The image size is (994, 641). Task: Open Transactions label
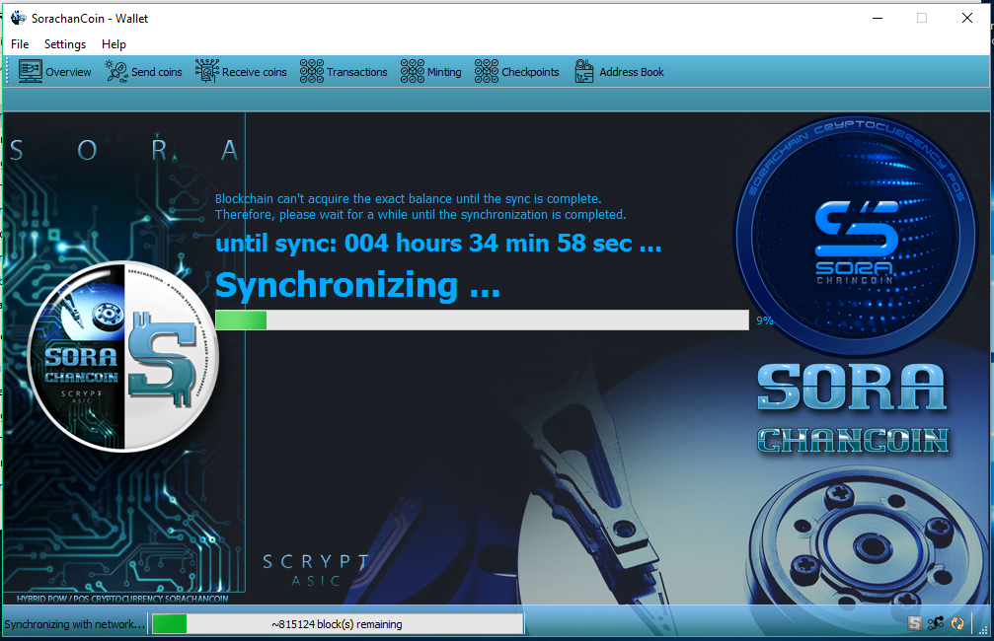pyautogui.click(x=357, y=72)
